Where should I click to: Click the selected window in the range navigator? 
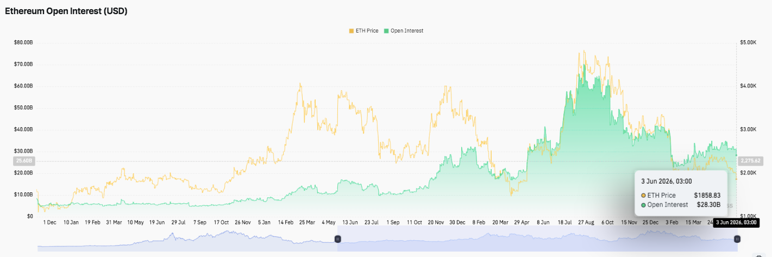(537, 239)
